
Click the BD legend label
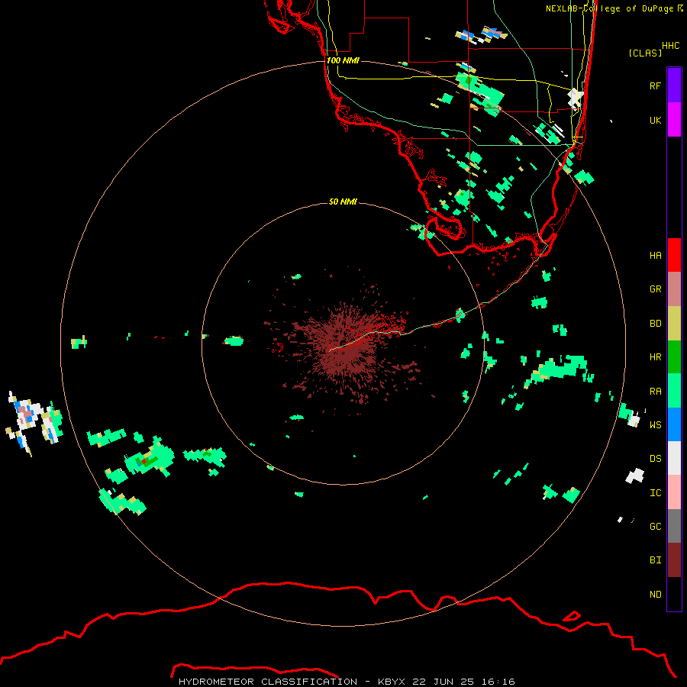click(x=655, y=324)
